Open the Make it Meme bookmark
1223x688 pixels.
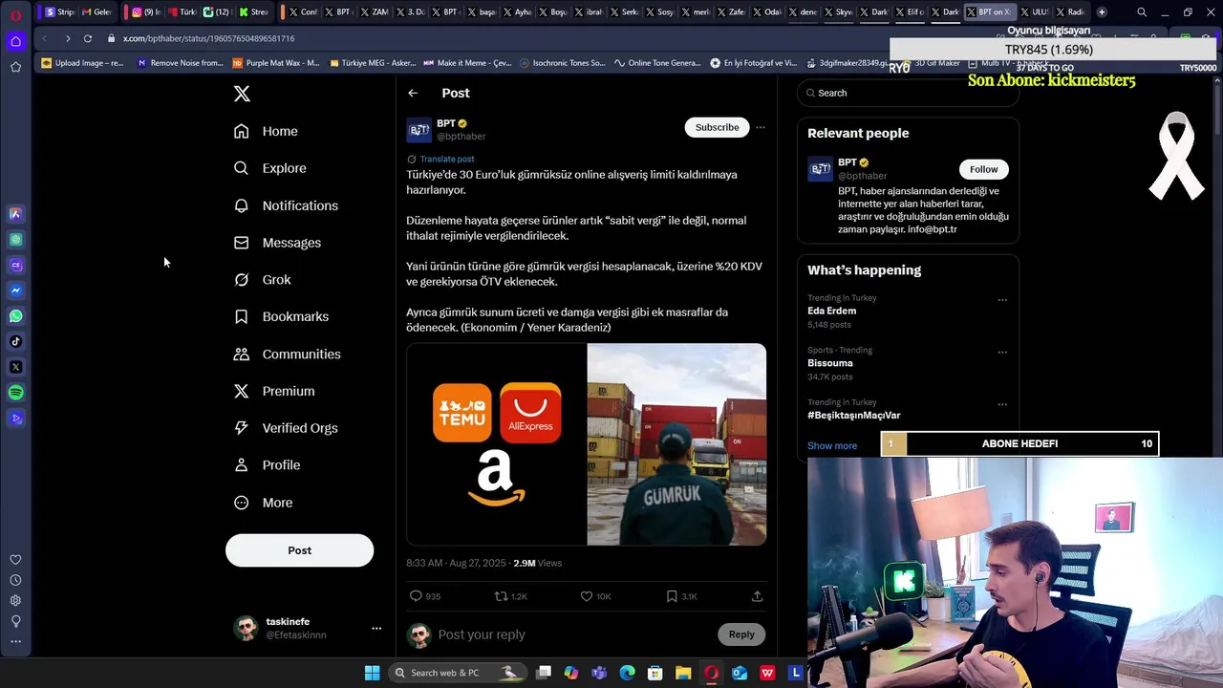point(467,63)
